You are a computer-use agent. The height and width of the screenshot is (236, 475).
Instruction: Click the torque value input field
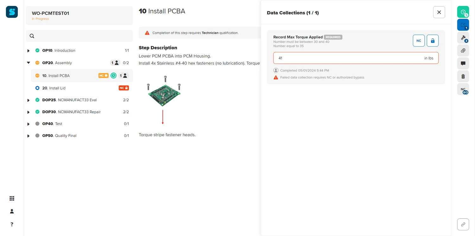(348, 58)
